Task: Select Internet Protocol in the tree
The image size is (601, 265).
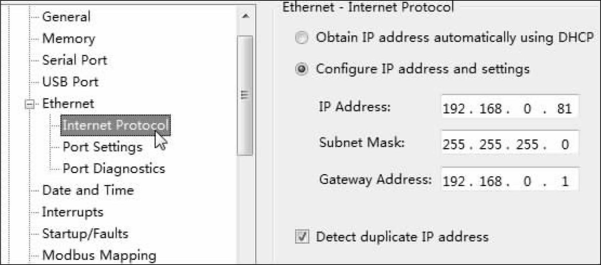Action: point(115,125)
